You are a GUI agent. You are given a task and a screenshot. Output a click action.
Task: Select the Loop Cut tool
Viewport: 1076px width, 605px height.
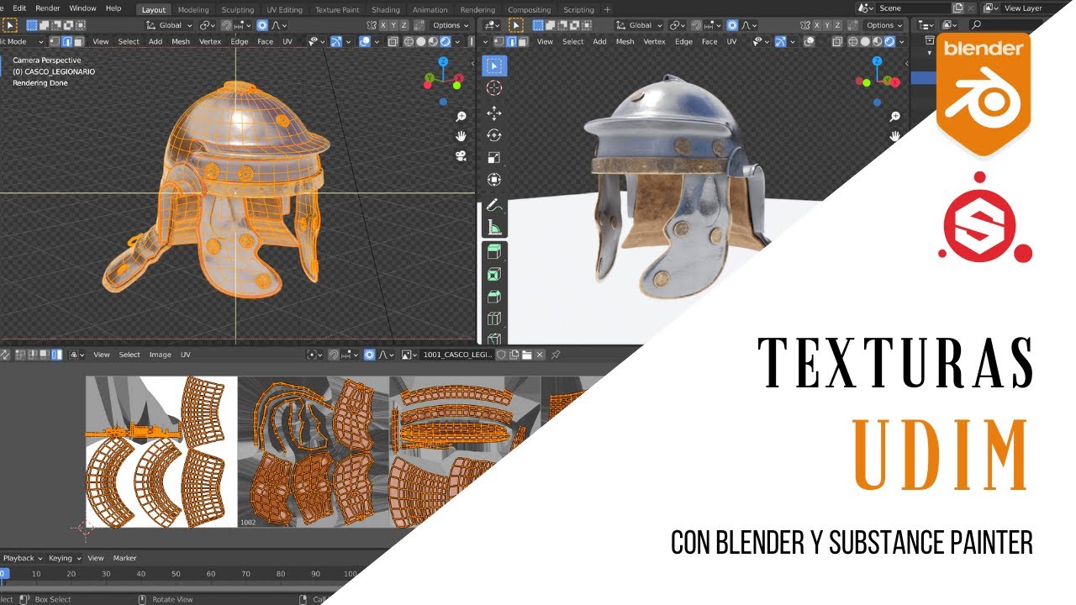pyautogui.click(x=494, y=318)
